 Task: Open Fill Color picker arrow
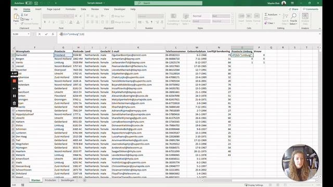[74, 22]
